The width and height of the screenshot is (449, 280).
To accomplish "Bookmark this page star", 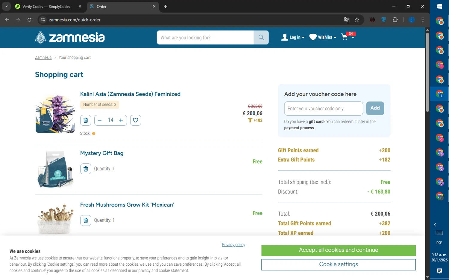I will click(x=357, y=20).
